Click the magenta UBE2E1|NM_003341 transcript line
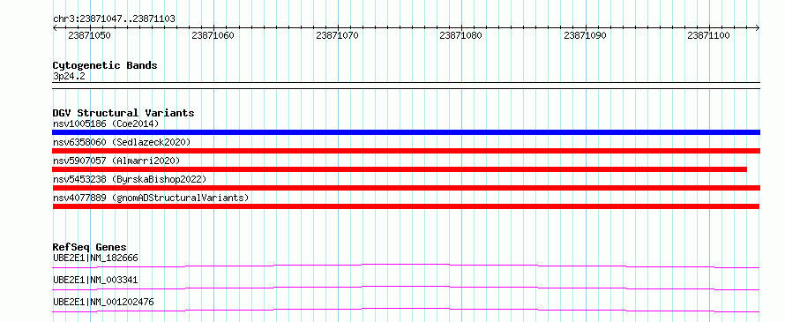The image size is (785, 322). tap(406, 288)
